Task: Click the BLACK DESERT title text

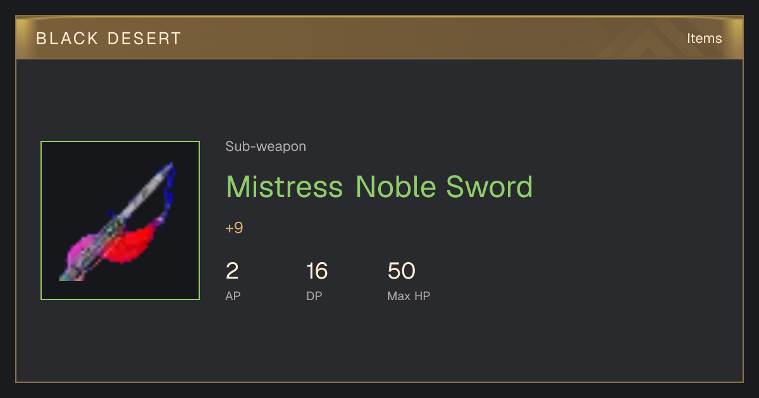Action: [109, 39]
